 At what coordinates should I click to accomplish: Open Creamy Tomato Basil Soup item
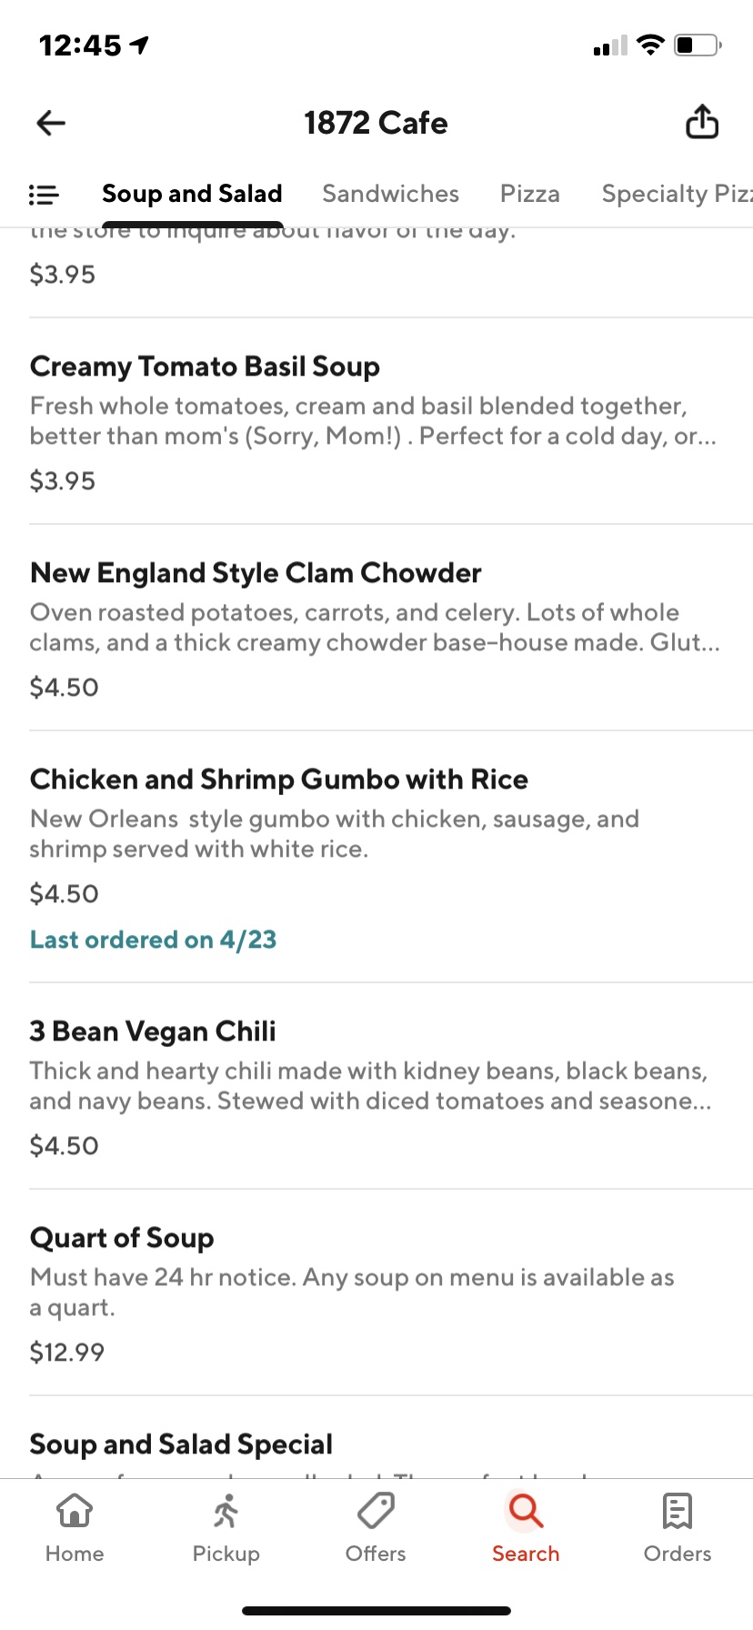coord(205,367)
